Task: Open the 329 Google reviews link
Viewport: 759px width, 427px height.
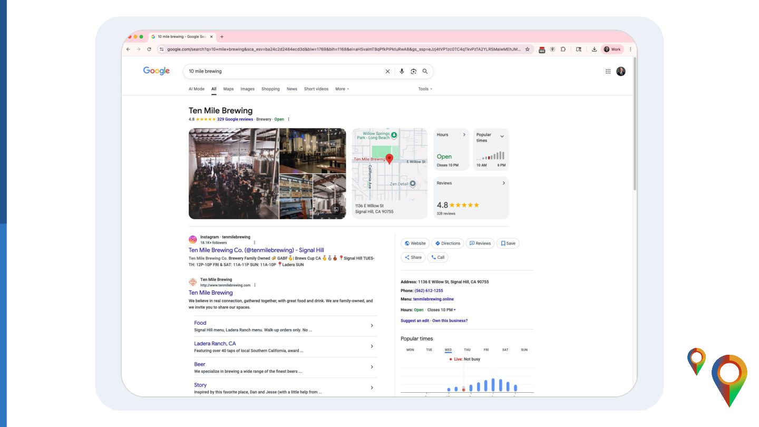Action: pyautogui.click(x=235, y=119)
